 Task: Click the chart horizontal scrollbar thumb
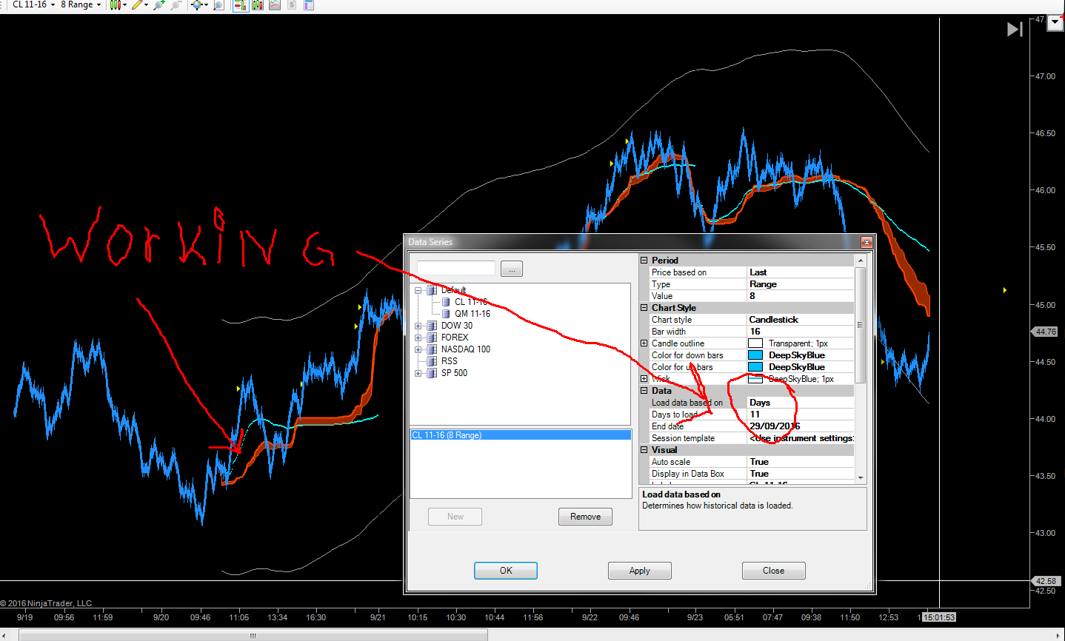pos(253,635)
